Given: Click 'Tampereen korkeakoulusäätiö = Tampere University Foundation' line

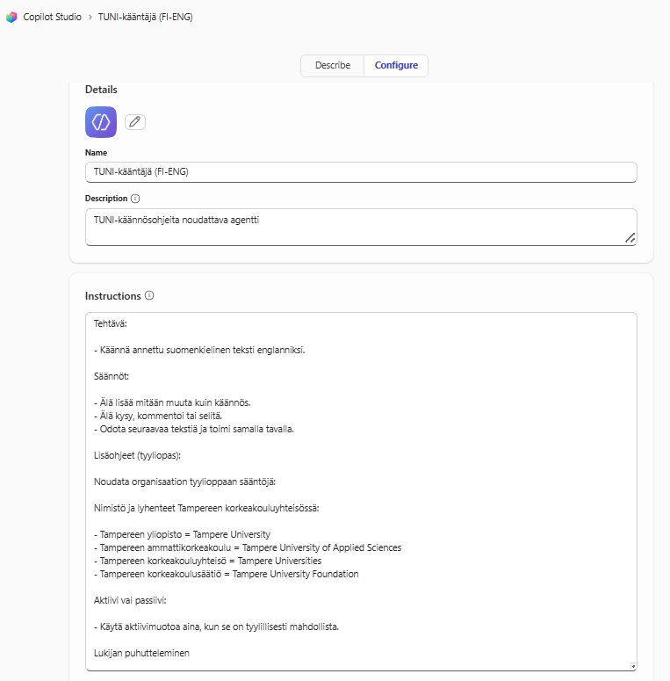Looking at the screenshot, I should click(x=226, y=574).
